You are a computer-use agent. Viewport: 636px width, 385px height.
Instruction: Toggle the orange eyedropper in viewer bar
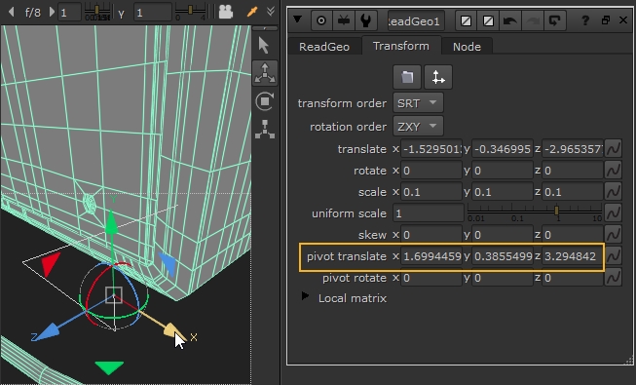[x=252, y=12]
